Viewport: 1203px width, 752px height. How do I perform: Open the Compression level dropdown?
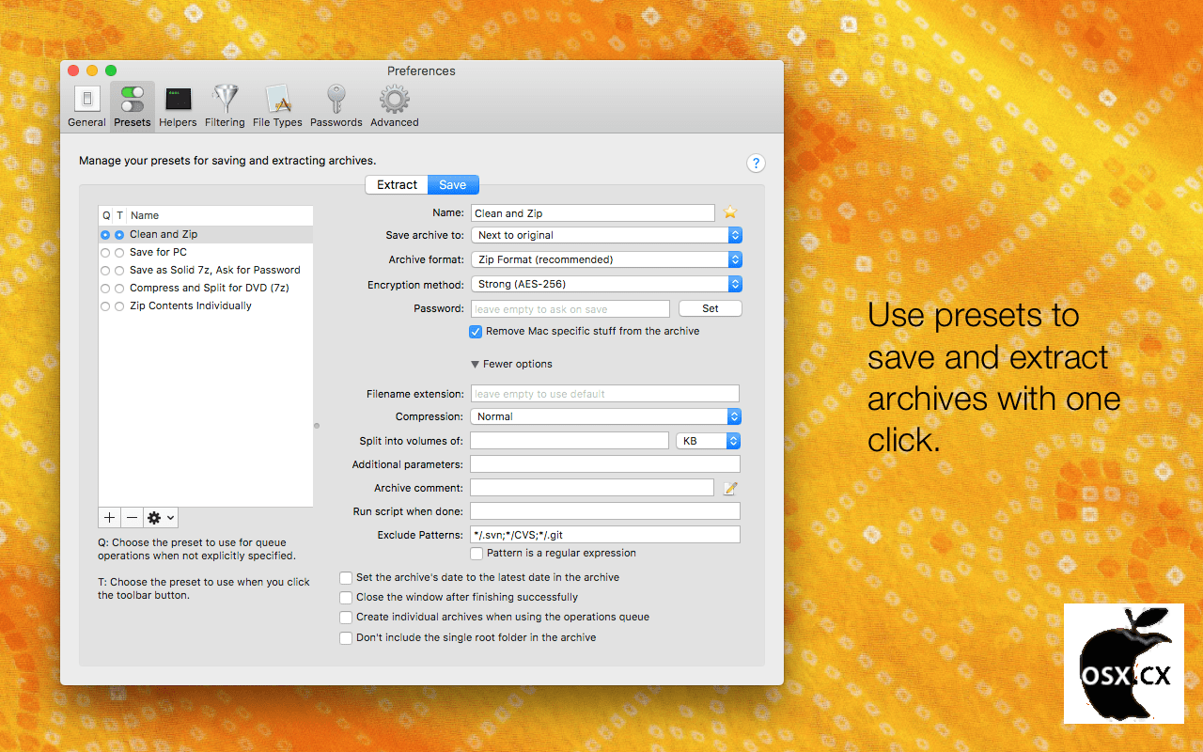(x=606, y=416)
